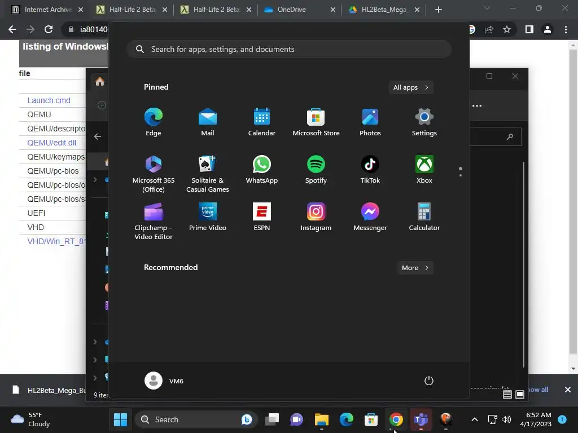
Task: Open the Chat app on taskbar
Action: point(296,419)
